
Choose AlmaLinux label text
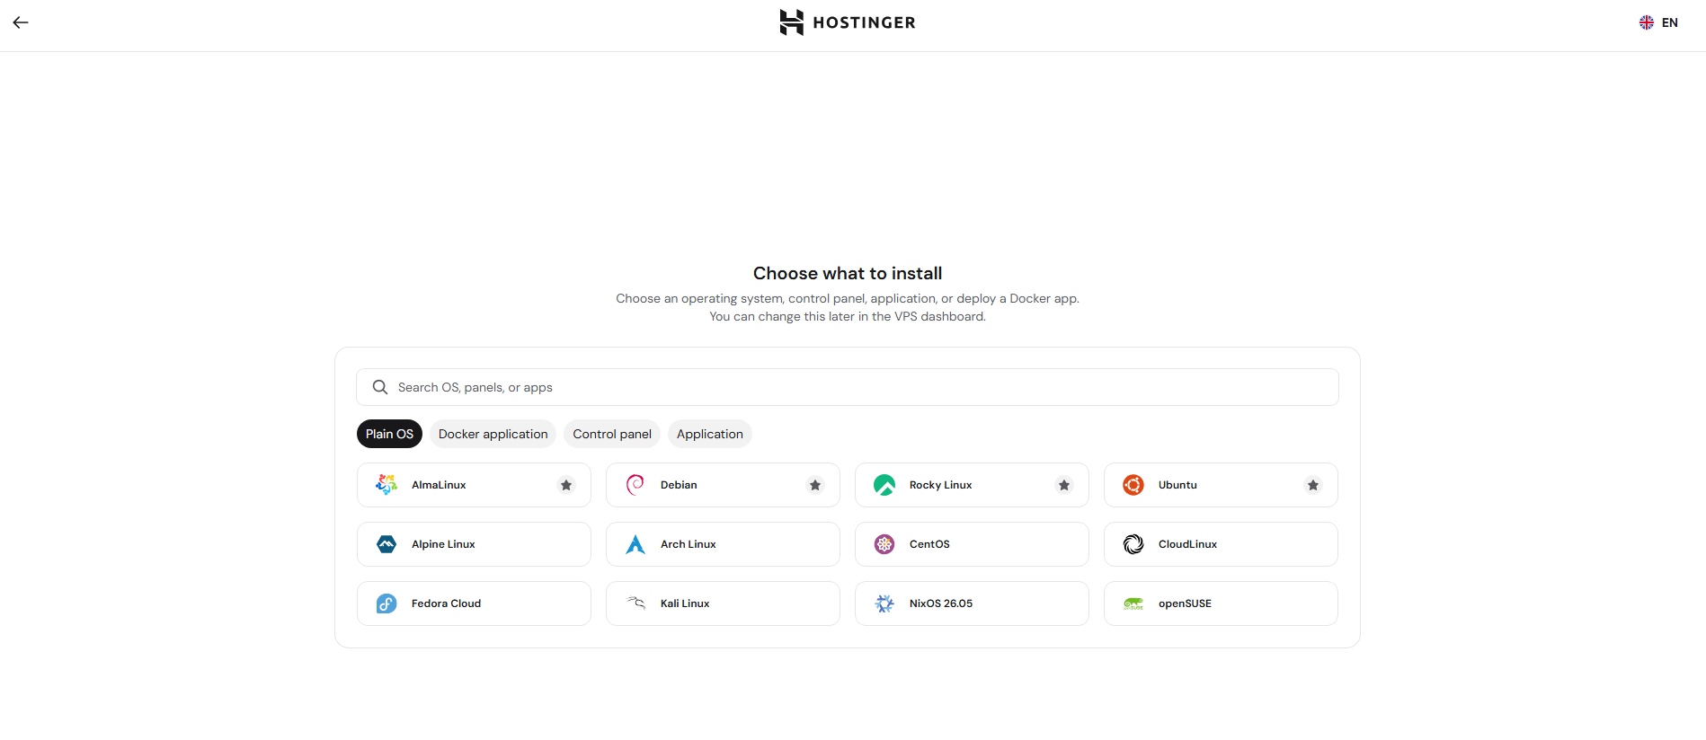pos(439,485)
